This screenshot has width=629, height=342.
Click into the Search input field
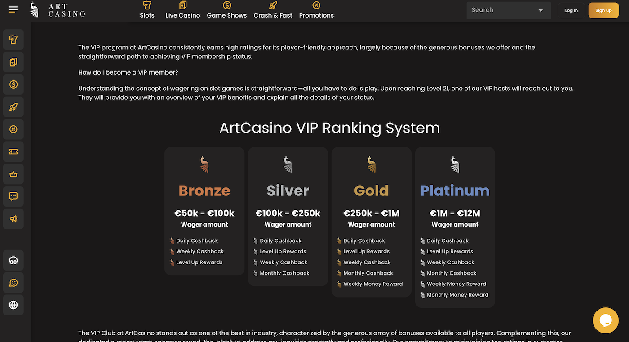click(x=499, y=10)
